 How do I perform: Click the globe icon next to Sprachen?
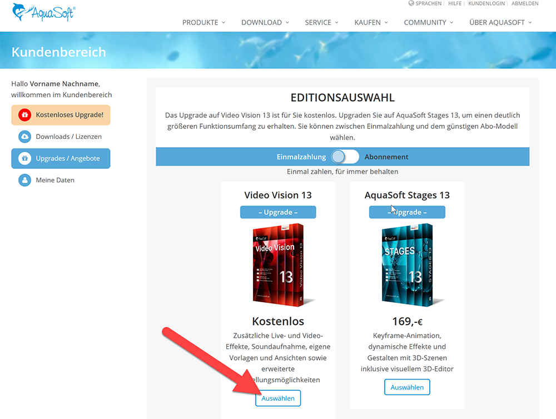tap(411, 3)
